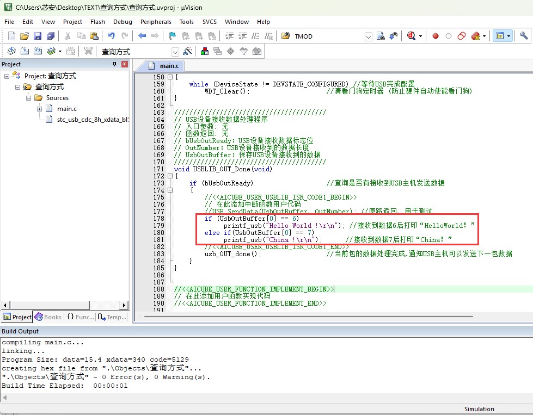Open the SVCS menu

(x=210, y=22)
